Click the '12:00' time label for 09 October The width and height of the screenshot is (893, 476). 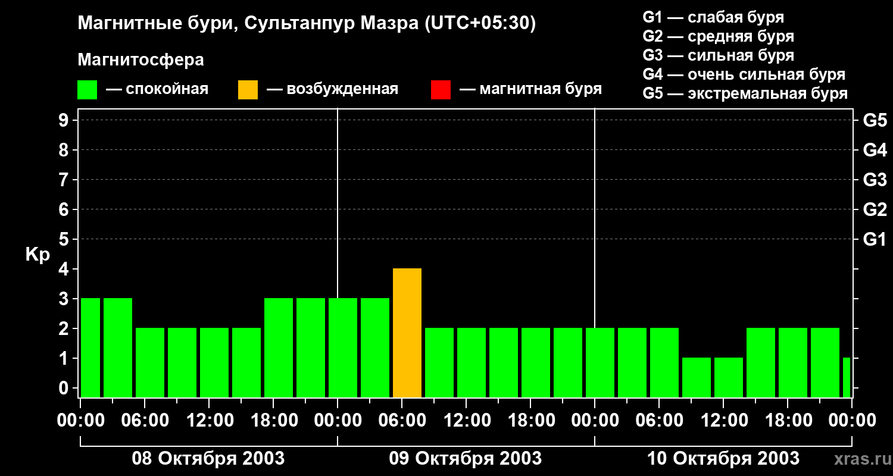[466, 421]
